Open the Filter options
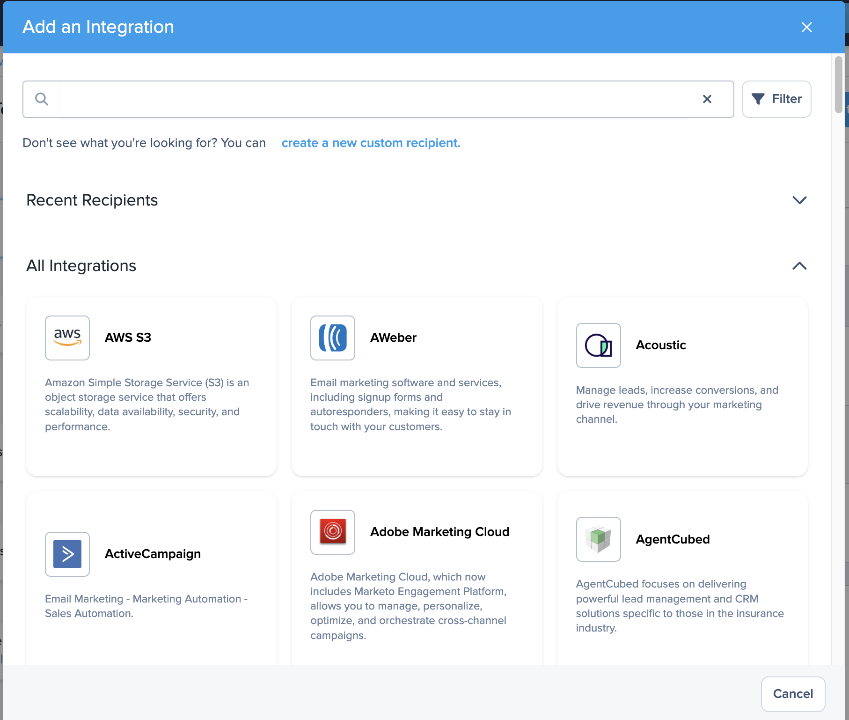This screenshot has height=720, width=849. (x=776, y=99)
